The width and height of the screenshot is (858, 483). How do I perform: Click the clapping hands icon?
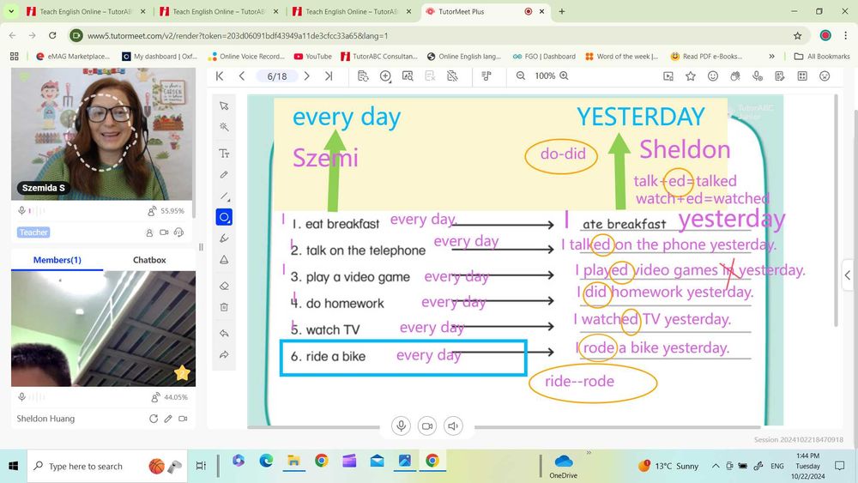pyautogui.click(x=735, y=76)
